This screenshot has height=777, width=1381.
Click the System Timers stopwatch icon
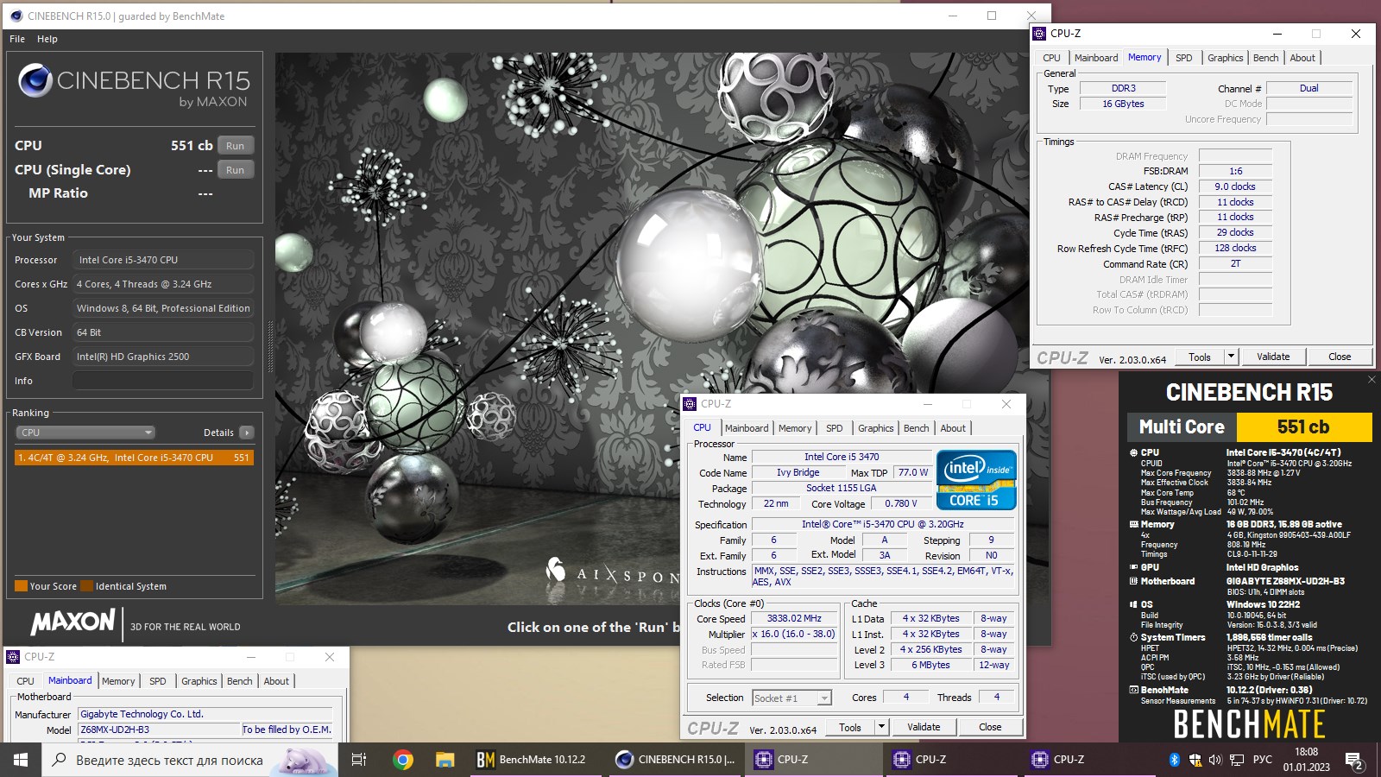click(1133, 637)
